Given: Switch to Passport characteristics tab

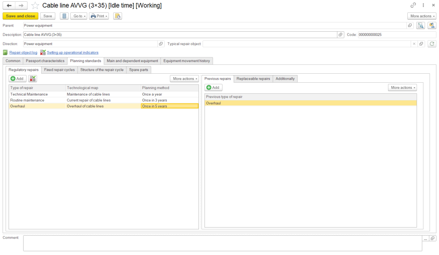Looking at the screenshot, I should [45, 61].
